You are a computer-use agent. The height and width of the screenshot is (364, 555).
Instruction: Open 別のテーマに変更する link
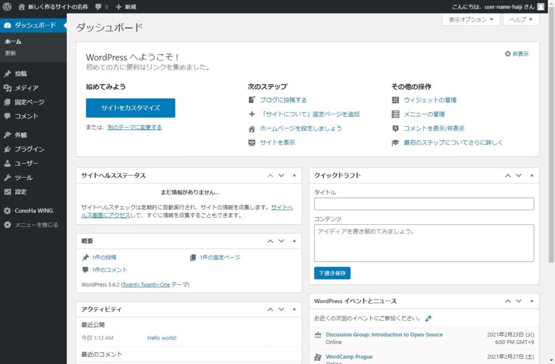[134, 127]
